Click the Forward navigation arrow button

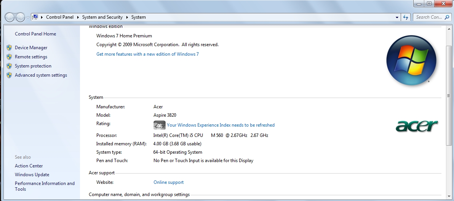click(20, 17)
